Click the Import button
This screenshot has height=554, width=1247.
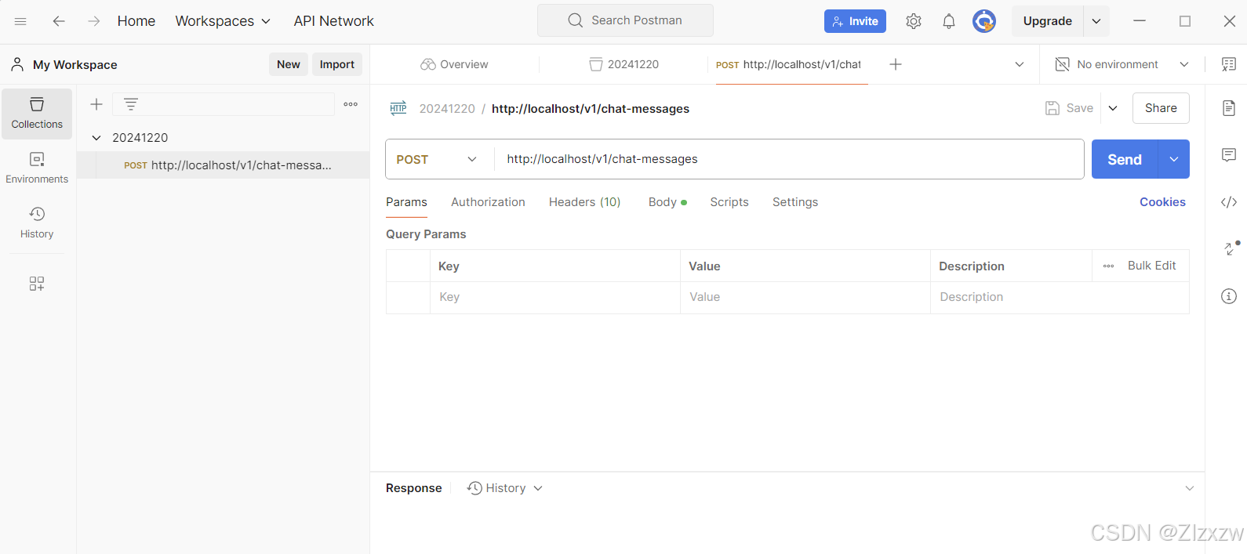(337, 64)
